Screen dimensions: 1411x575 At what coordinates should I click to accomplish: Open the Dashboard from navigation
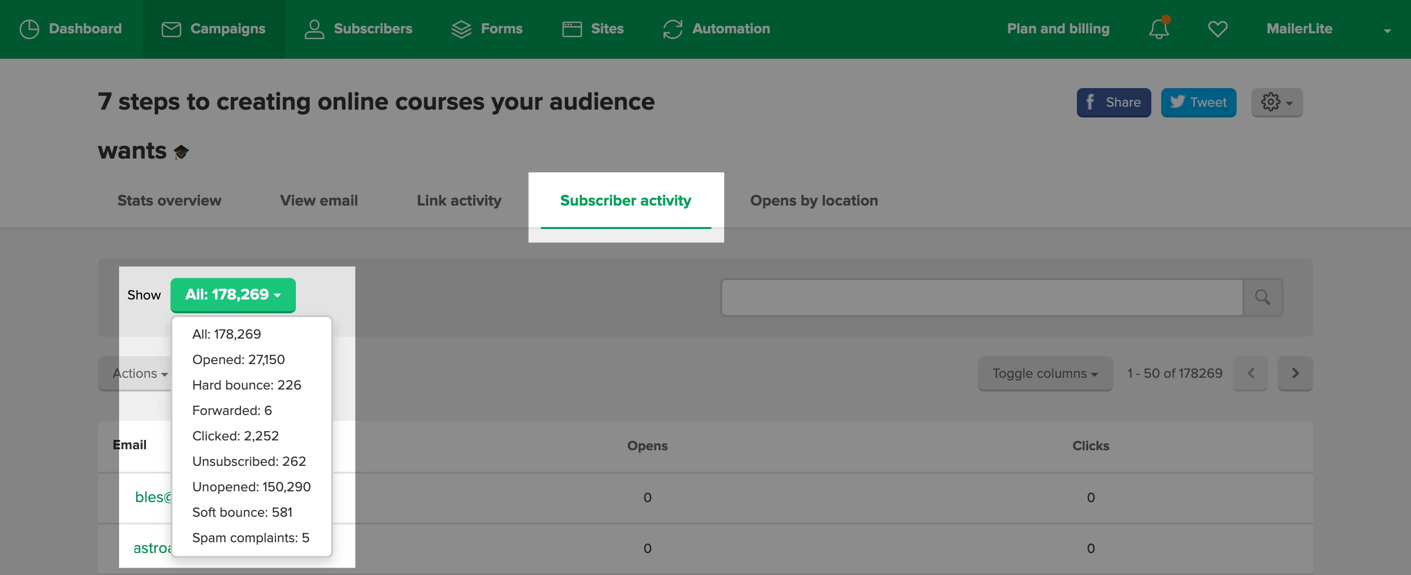tap(71, 28)
